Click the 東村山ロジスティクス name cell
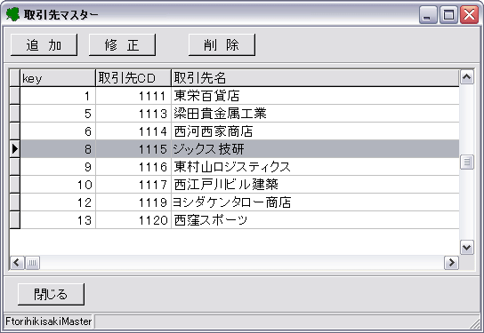484x333 pixels. tap(315, 167)
